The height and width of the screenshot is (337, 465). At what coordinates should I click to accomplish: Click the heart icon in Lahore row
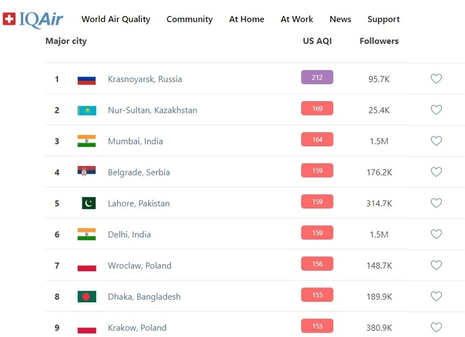tap(436, 203)
